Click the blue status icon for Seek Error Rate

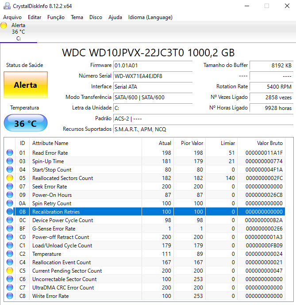pos(10,186)
